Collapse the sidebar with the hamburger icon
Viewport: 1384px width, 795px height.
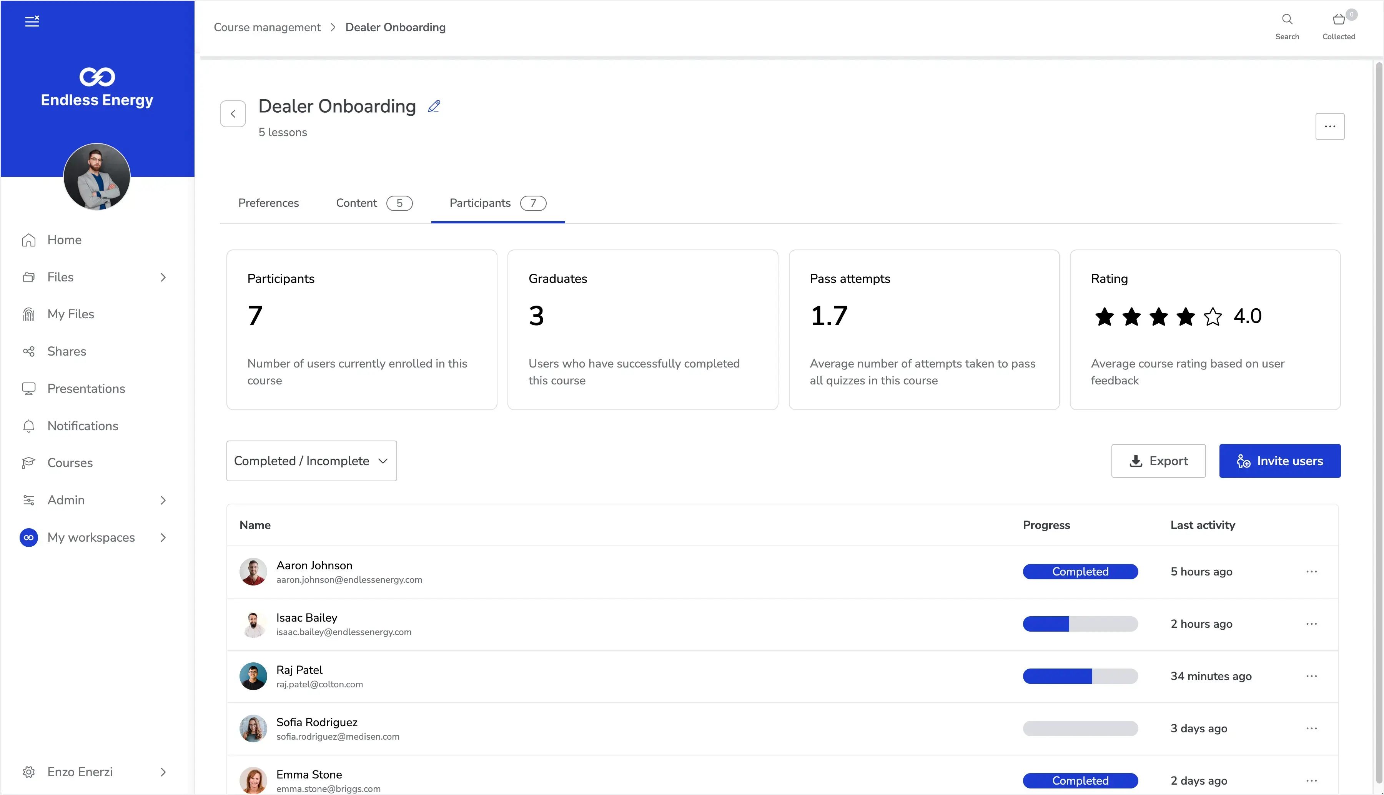coord(32,21)
